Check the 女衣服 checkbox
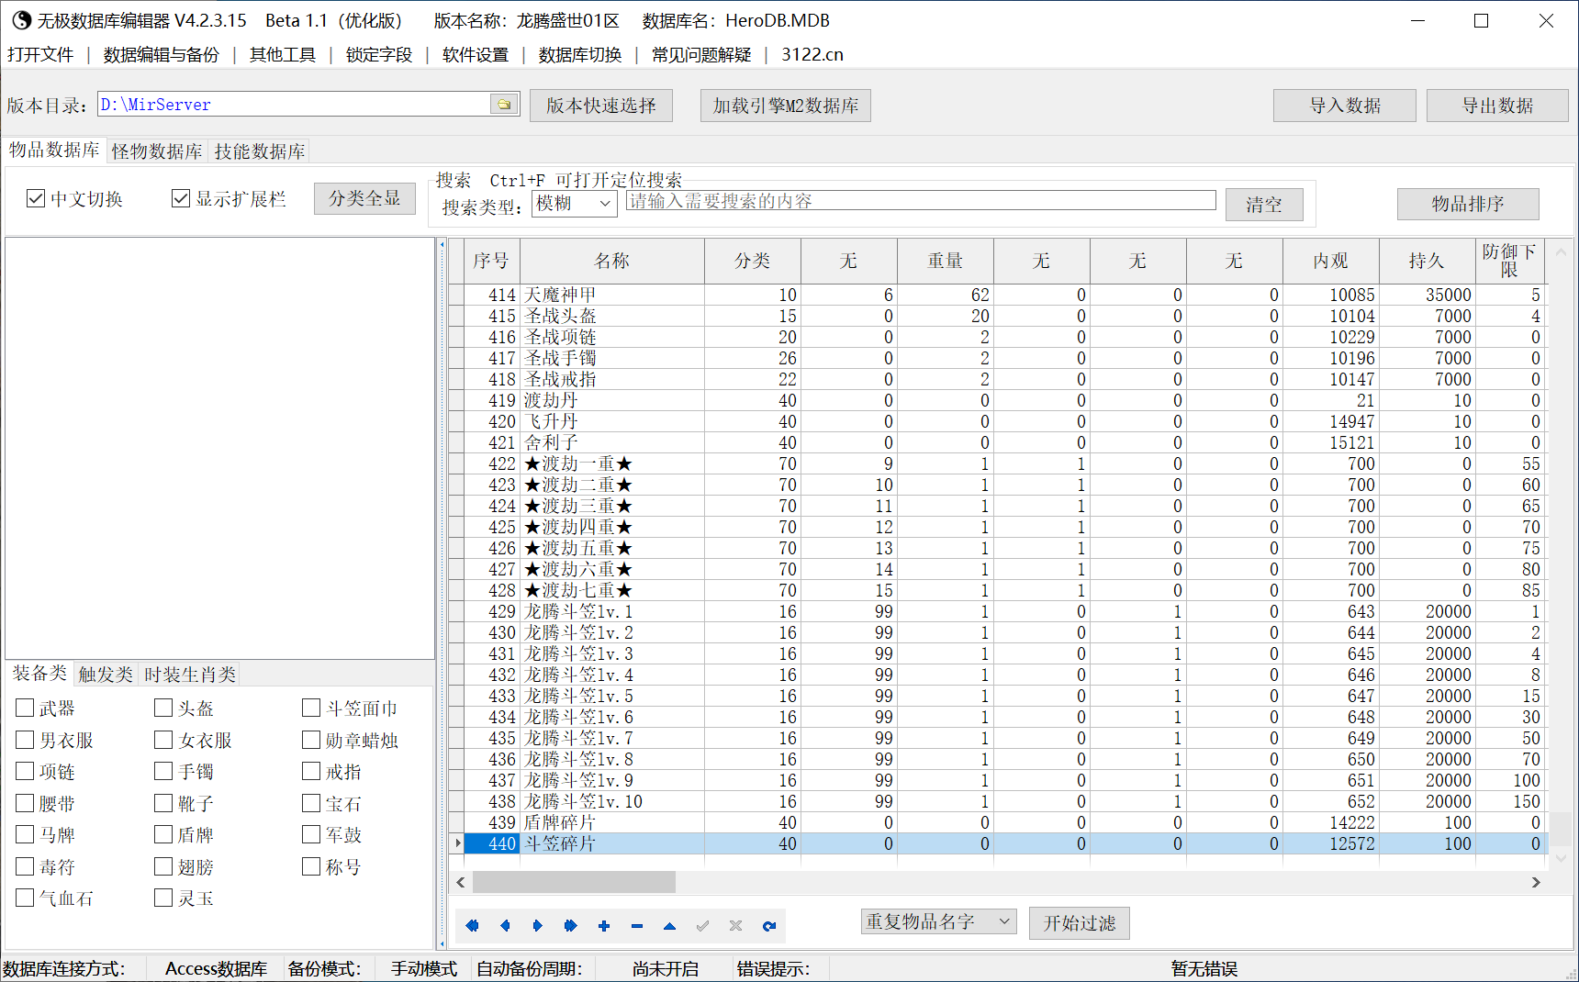The image size is (1579, 982). tap(163, 740)
